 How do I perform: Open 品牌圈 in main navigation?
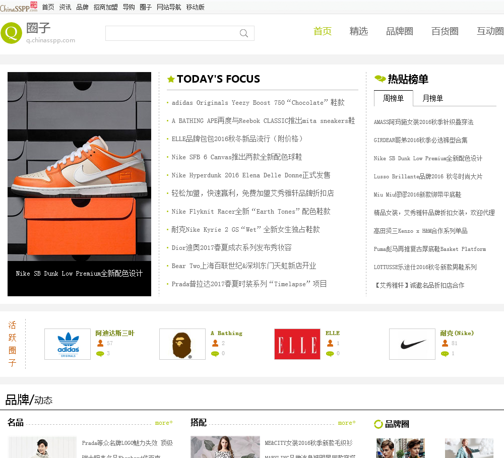click(400, 31)
